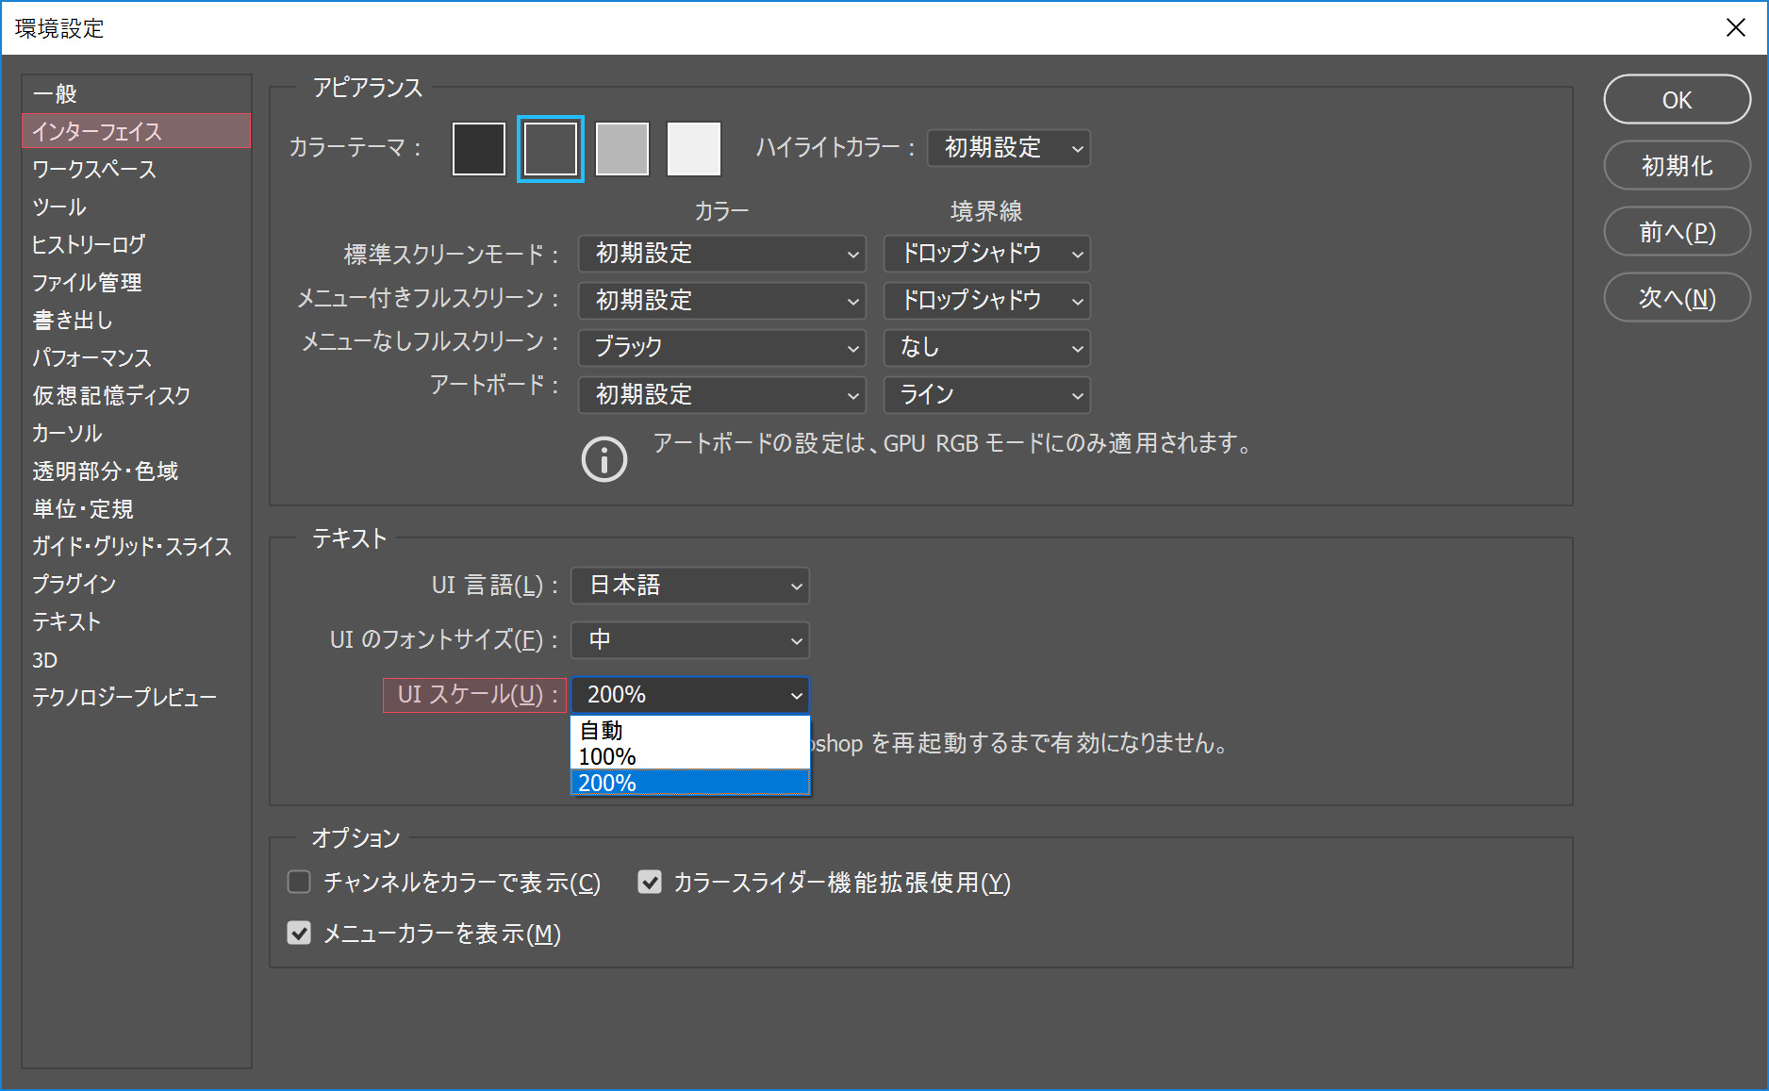The image size is (1769, 1091).
Task: Open パフォーマンス preferences category
Action: tap(91, 358)
